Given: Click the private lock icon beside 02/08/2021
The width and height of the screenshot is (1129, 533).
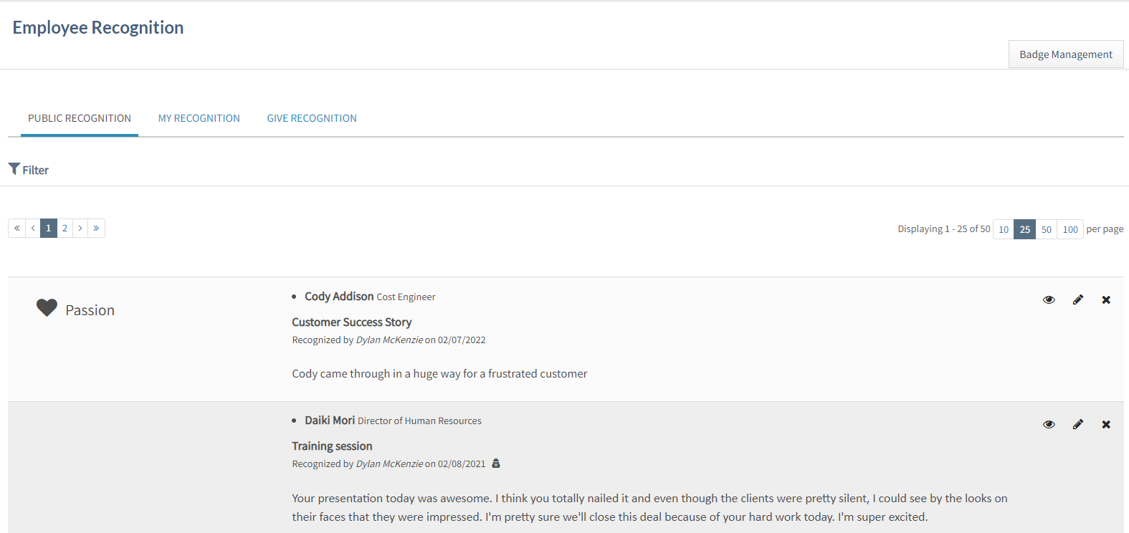Looking at the screenshot, I should click(495, 464).
